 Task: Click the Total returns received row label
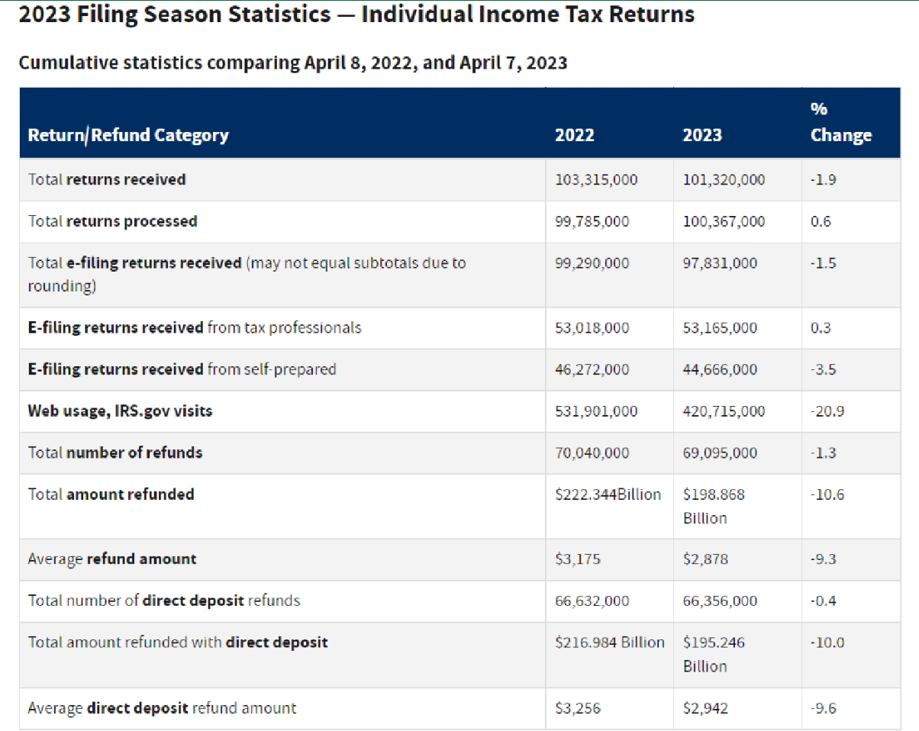tap(107, 180)
